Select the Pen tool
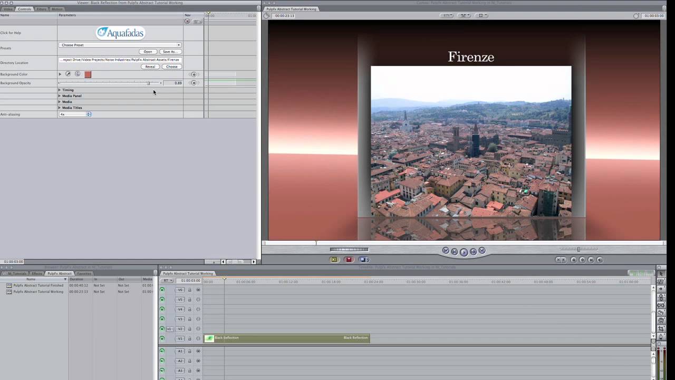The image size is (675, 380). pyautogui.click(x=661, y=337)
